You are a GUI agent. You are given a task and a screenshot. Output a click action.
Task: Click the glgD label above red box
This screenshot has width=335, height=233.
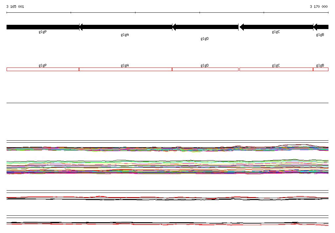tap(205, 66)
